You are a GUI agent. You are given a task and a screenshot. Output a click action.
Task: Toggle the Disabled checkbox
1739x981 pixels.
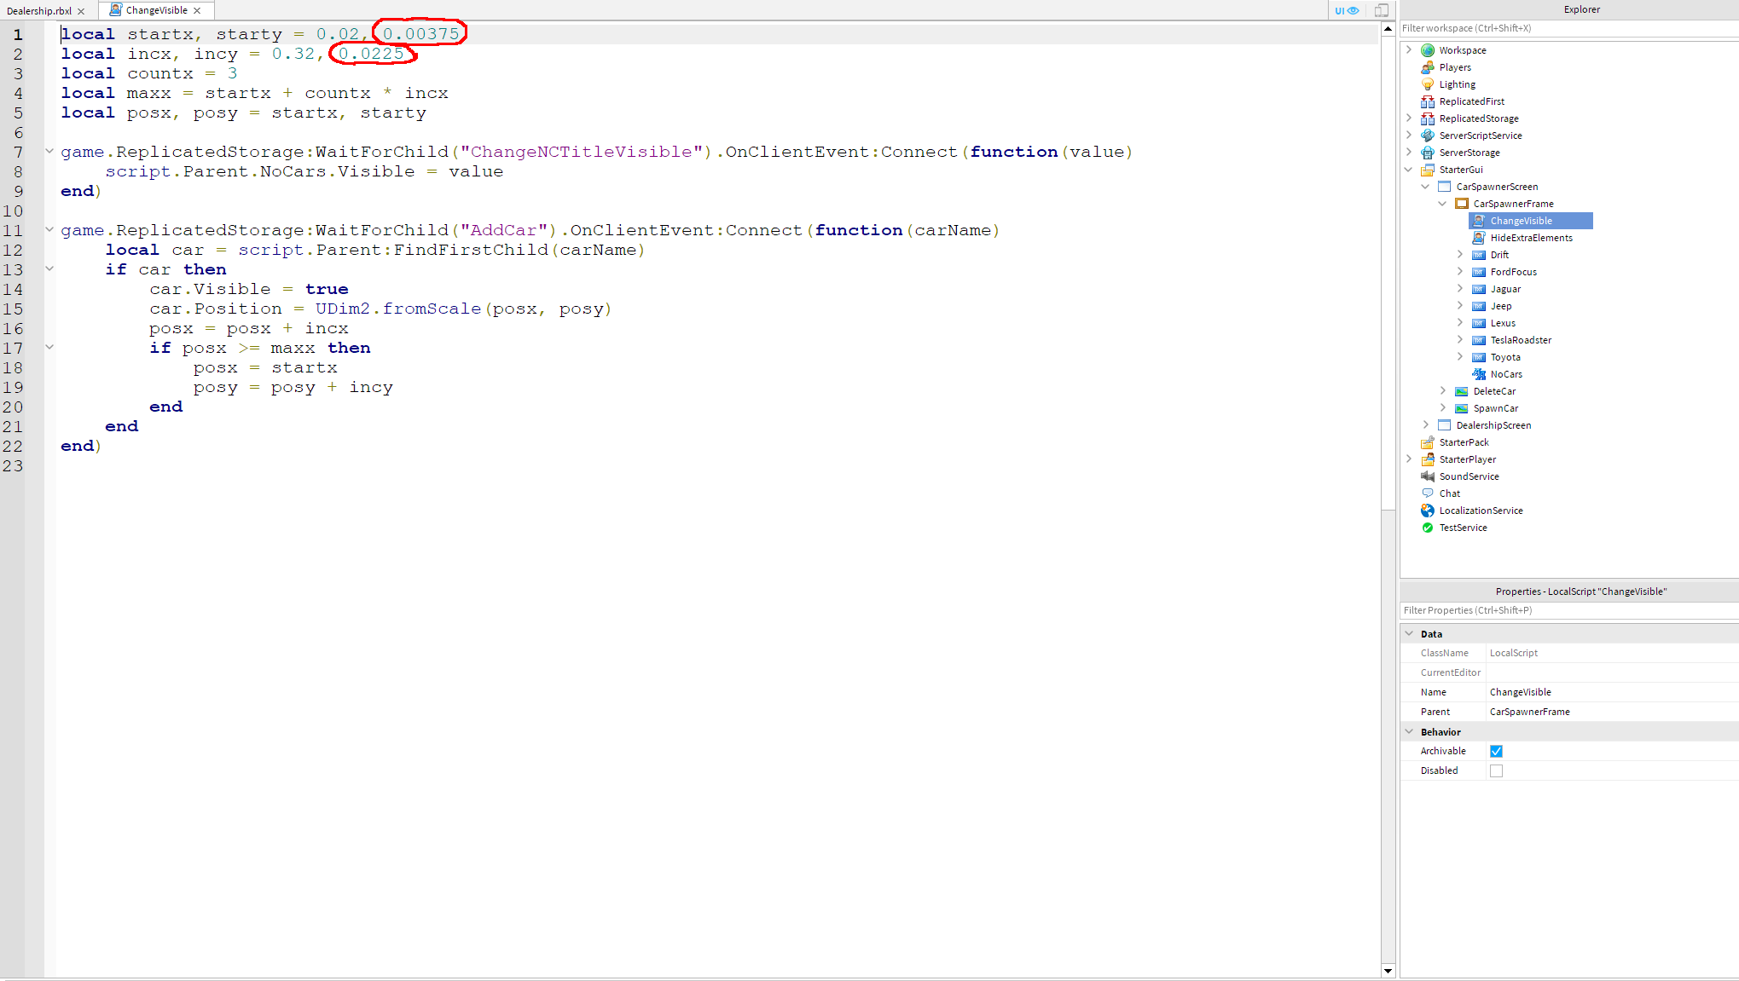[x=1496, y=770]
